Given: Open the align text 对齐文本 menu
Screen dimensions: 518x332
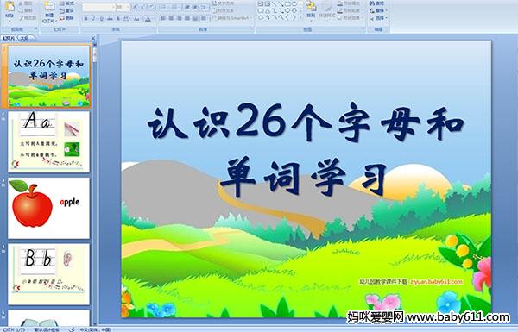Looking at the screenshot, I should point(225,10).
